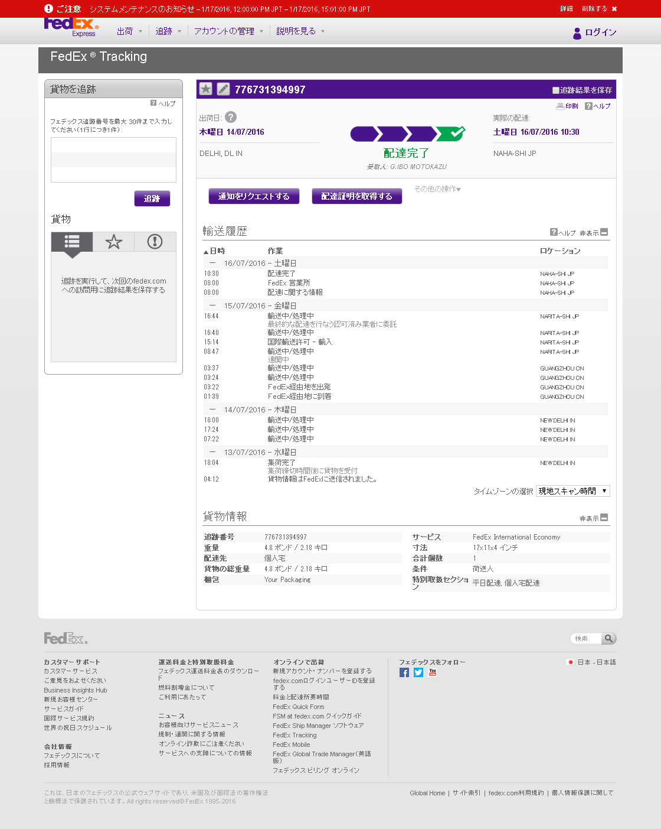Open the 日本 - 日本語 locale link
Screen dimensions: 661x829
coord(597,662)
